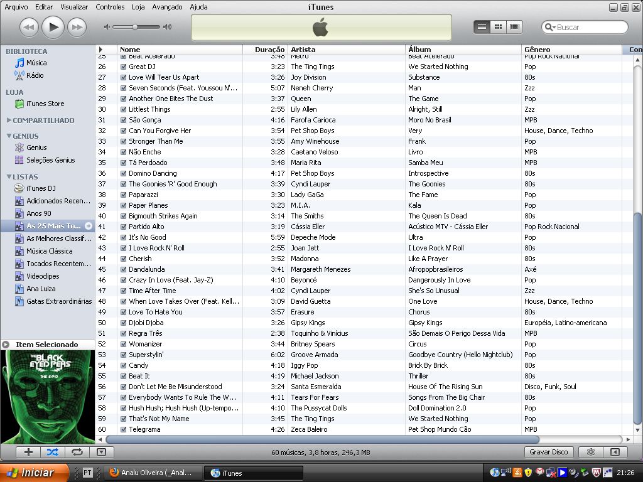The width and height of the screenshot is (643, 482).
Task: Uncheck the Great DJ song checkbox
Action: [123, 67]
